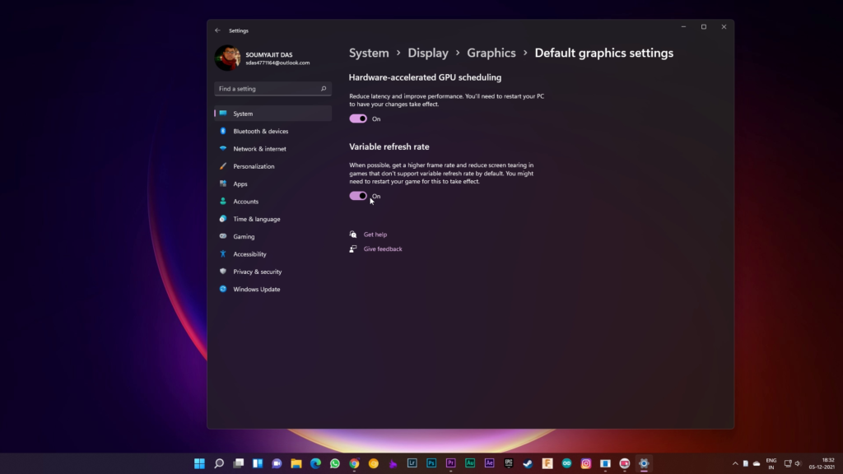Launch Adobe After Effects from the taskbar
Viewport: 843px width, 474px height.
(x=489, y=463)
